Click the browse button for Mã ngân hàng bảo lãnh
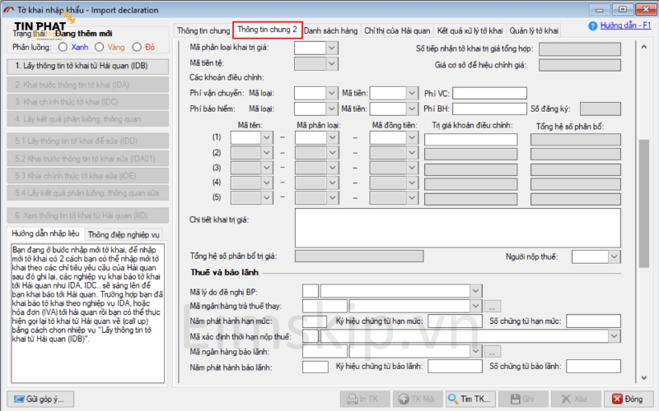This screenshot has height=411, width=659. pos(494,351)
